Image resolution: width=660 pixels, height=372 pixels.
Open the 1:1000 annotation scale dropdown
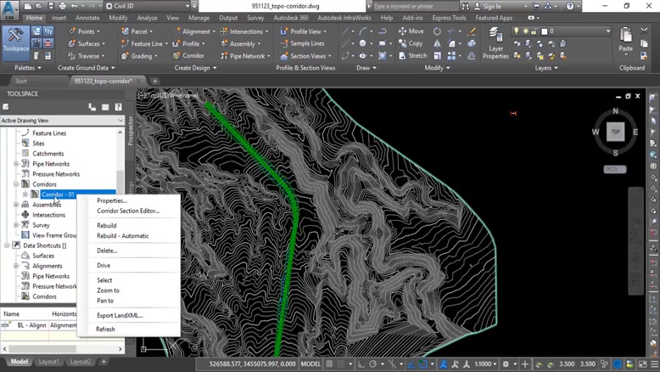pyautogui.click(x=485, y=364)
